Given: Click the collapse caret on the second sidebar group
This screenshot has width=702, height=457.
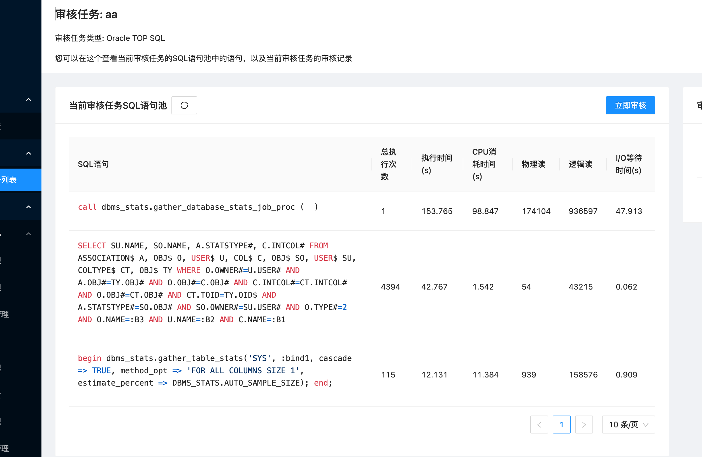Looking at the screenshot, I should point(28,153).
